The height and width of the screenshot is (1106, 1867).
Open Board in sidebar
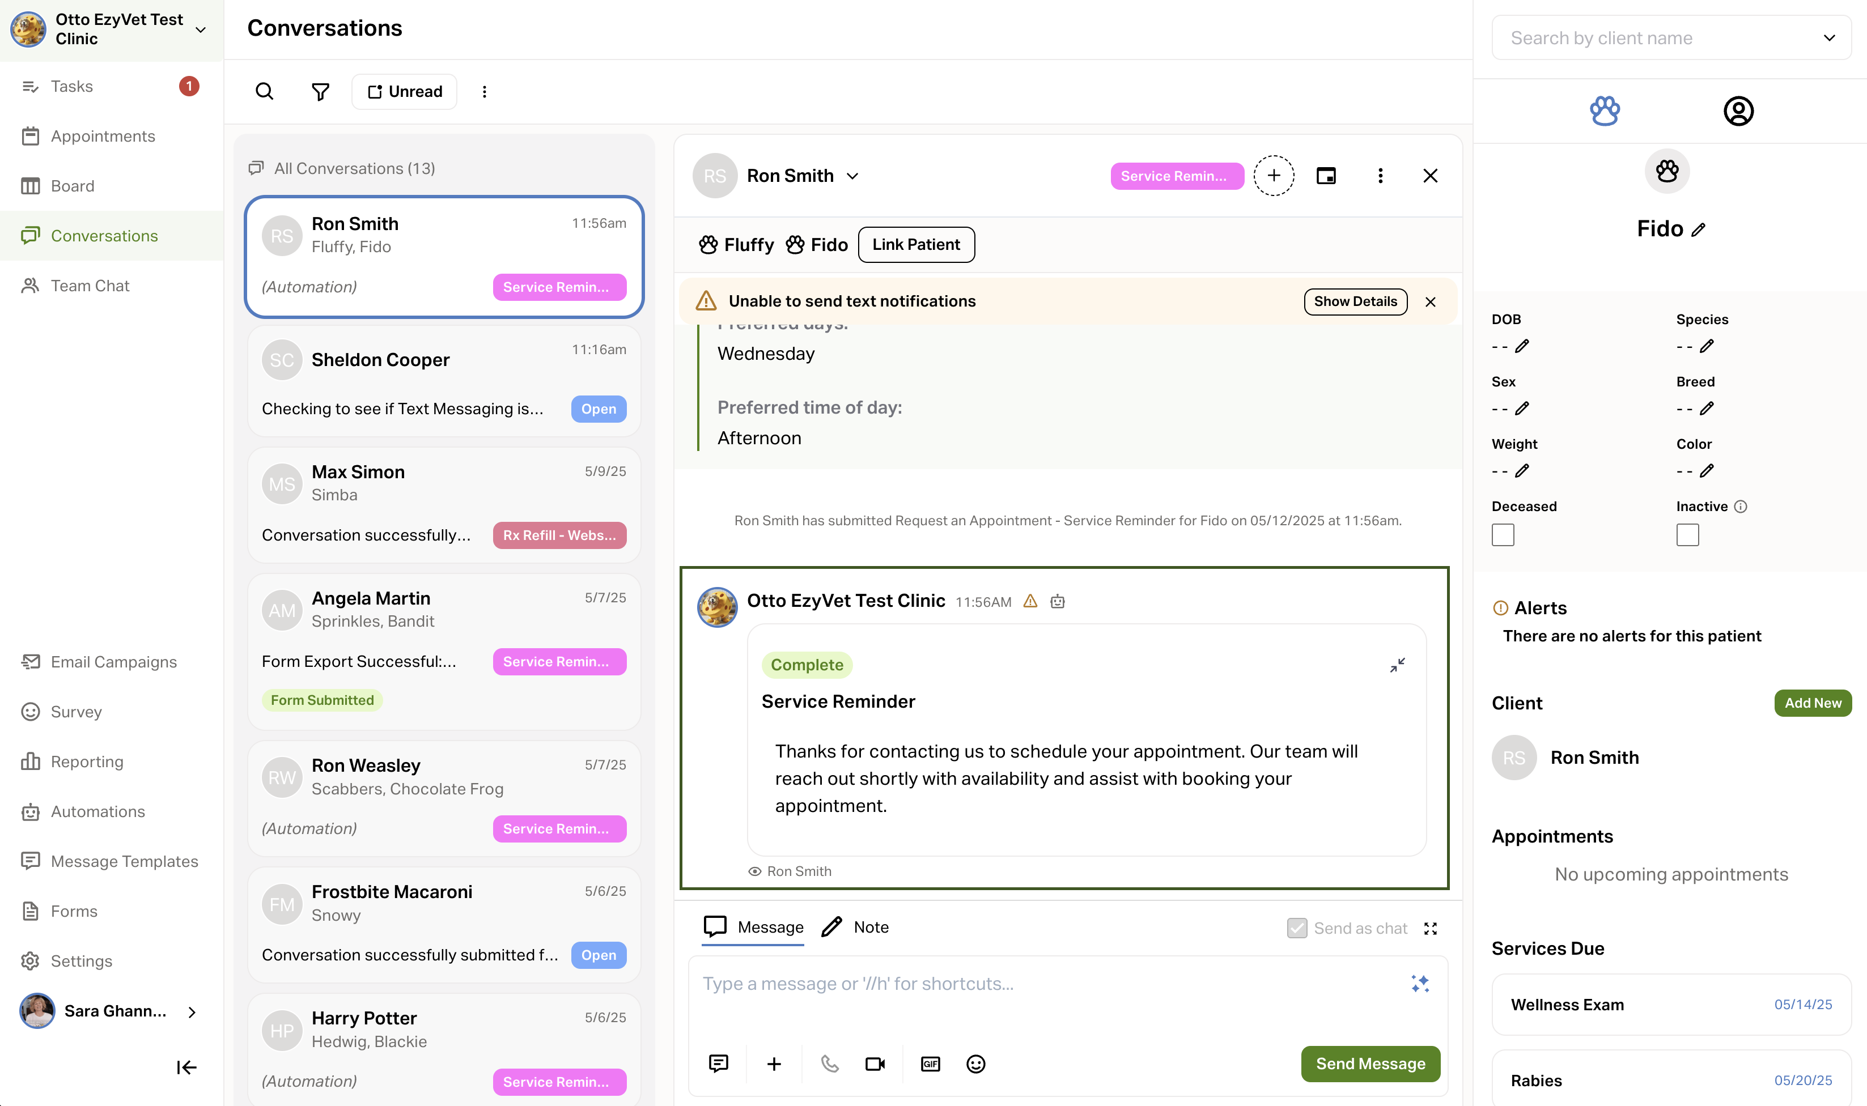point(112,186)
